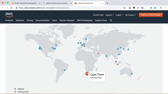Viewport: 168px width, 94px height.
Task: Click the Coming Soon legend entry
Action: coord(22,92)
